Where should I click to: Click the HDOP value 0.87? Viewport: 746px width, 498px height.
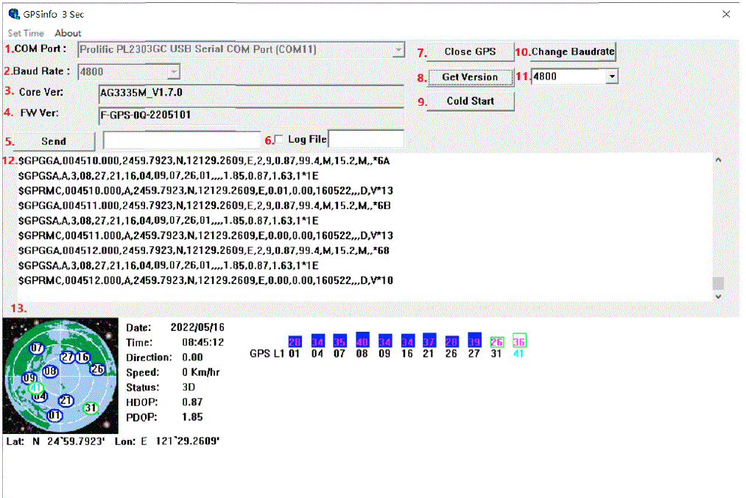pyautogui.click(x=193, y=402)
